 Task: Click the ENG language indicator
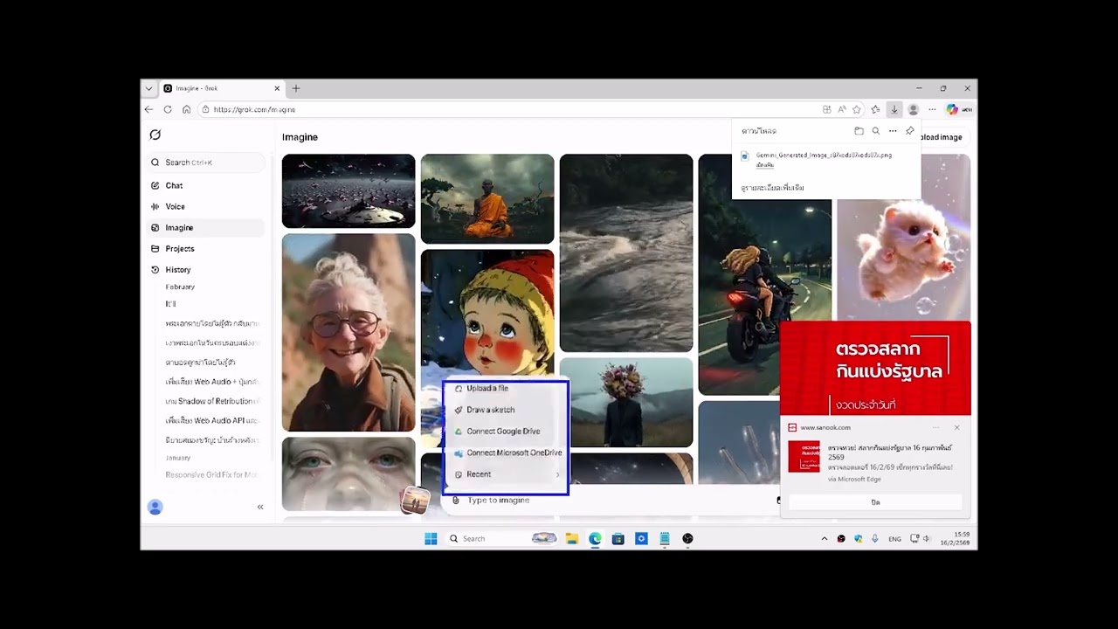click(x=895, y=539)
